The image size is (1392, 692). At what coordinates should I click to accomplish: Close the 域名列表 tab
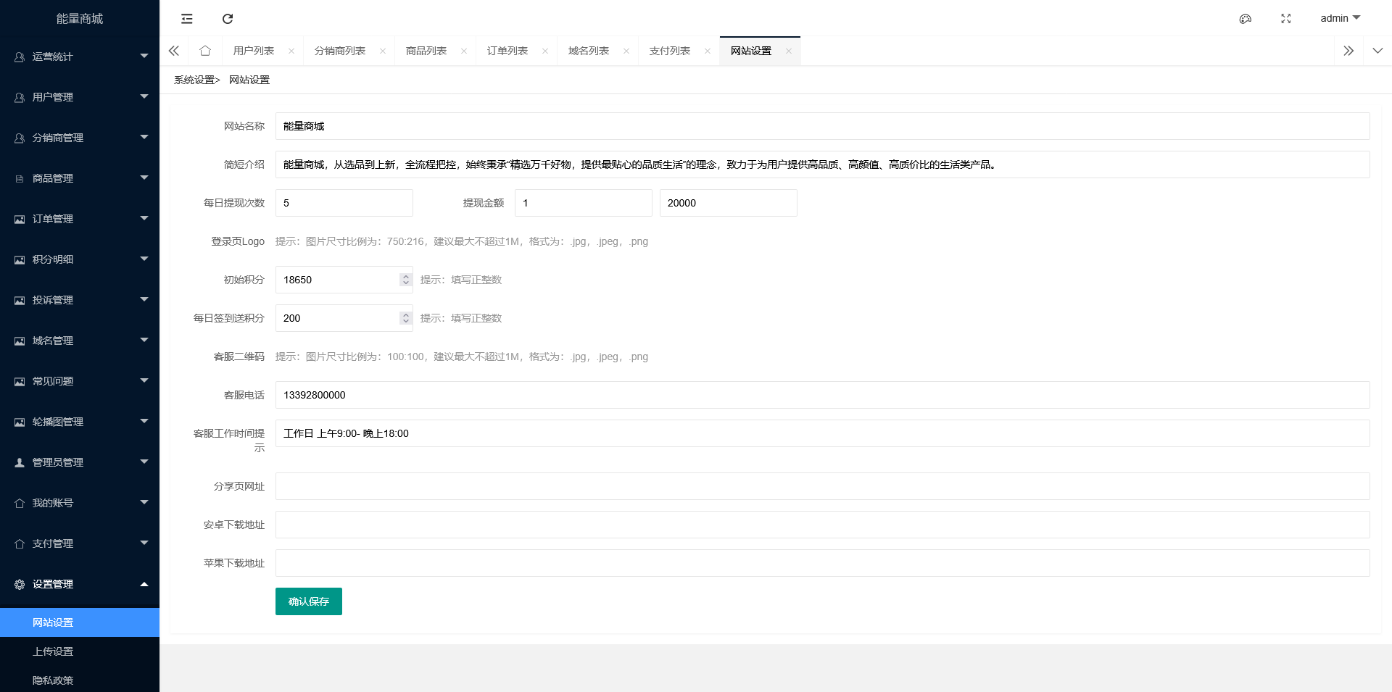[x=626, y=51]
